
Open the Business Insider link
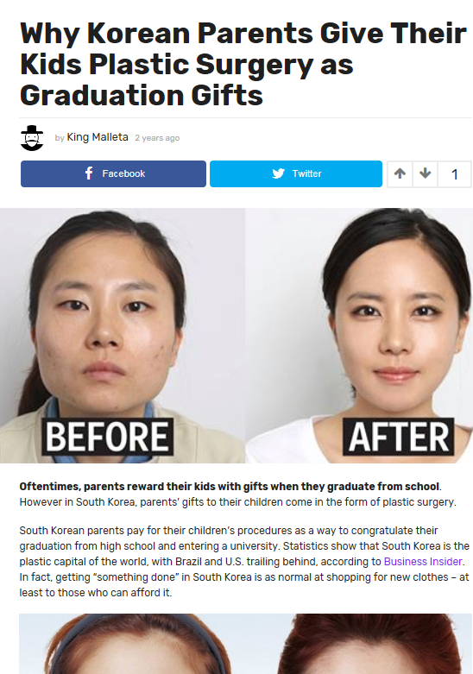tap(423, 562)
